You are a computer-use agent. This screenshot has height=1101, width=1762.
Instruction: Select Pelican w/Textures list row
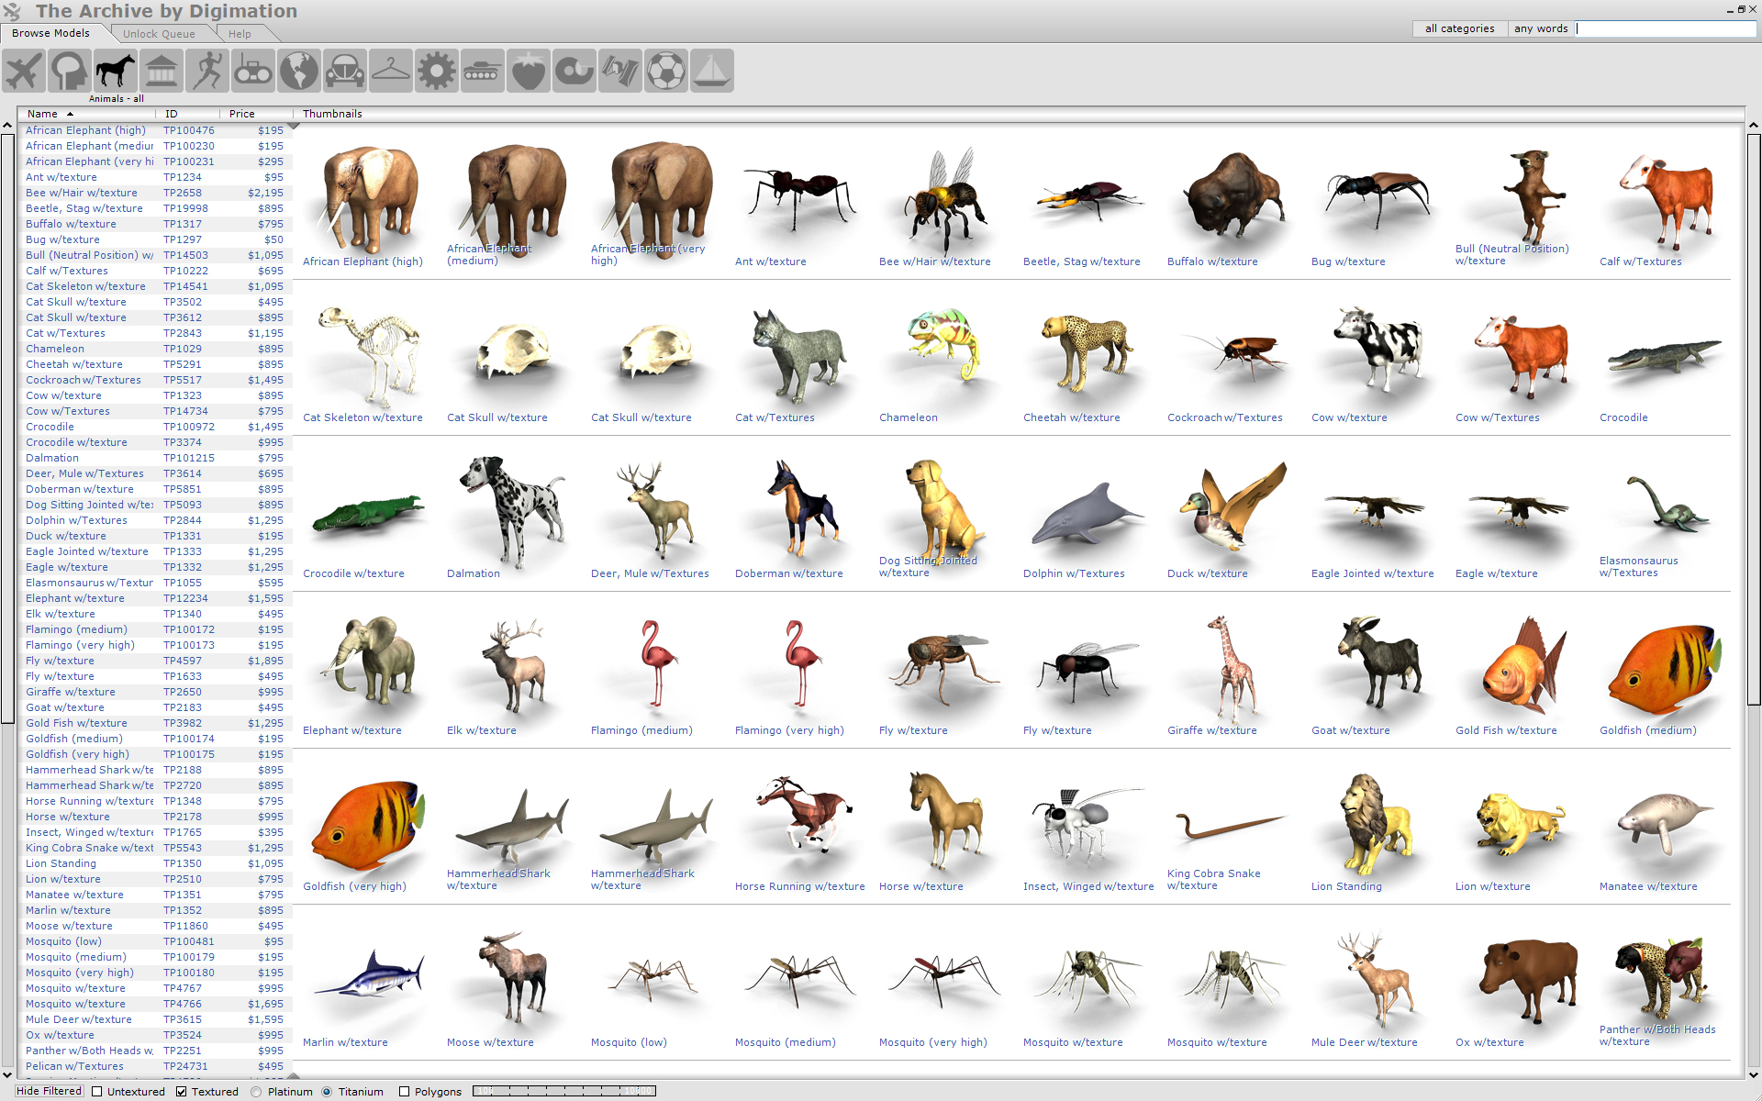click(154, 1066)
